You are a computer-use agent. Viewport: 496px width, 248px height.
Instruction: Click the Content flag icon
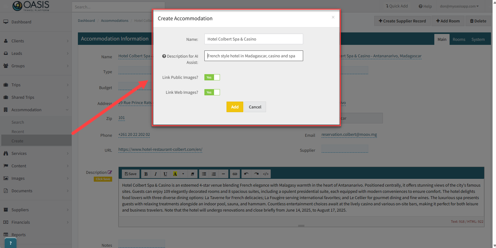(6, 166)
